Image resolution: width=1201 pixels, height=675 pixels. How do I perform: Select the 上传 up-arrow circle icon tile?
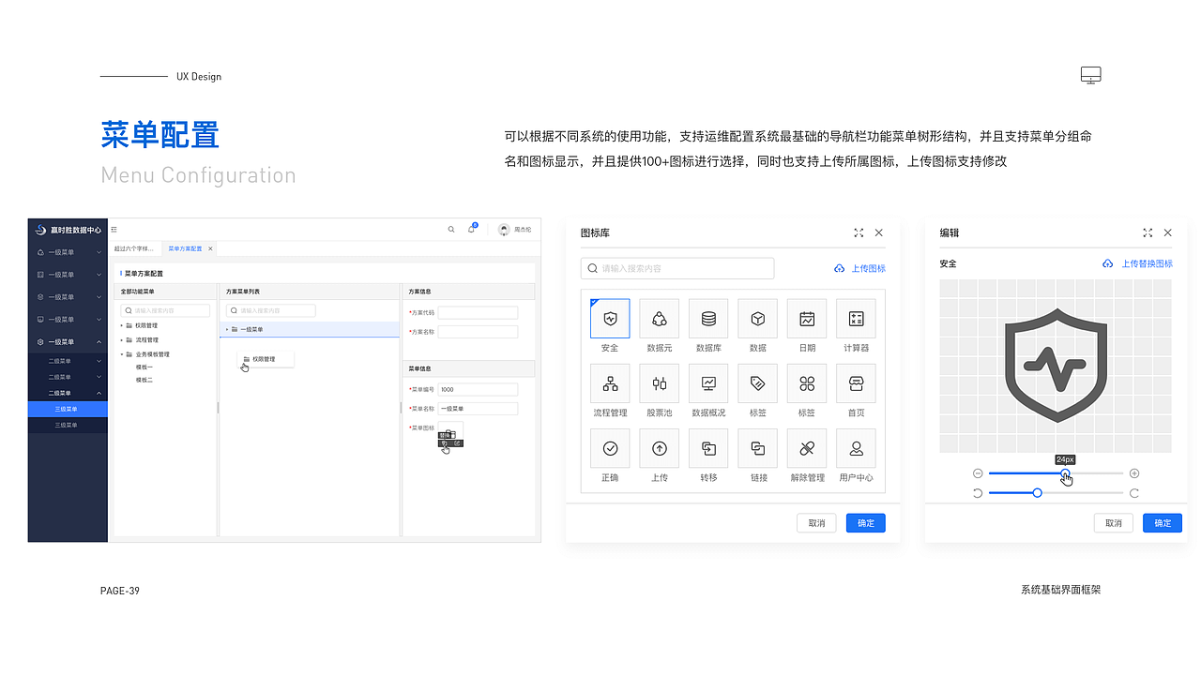pos(660,448)
